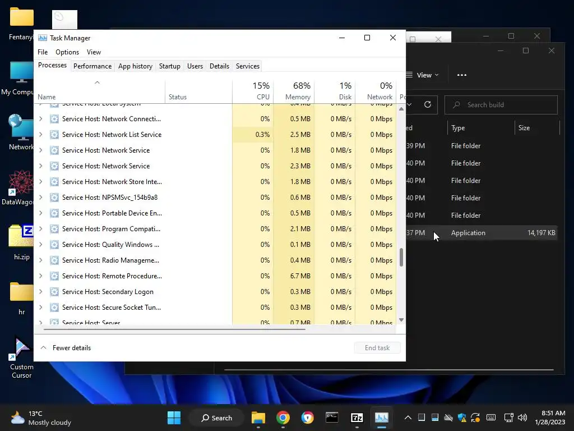Switch to the Startup tab
574x431 pixels.
pos(169,66)
